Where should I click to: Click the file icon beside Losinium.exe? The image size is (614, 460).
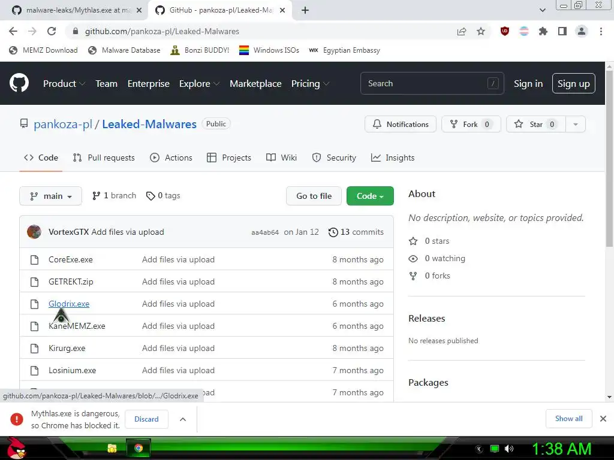[x=34, y=370]
